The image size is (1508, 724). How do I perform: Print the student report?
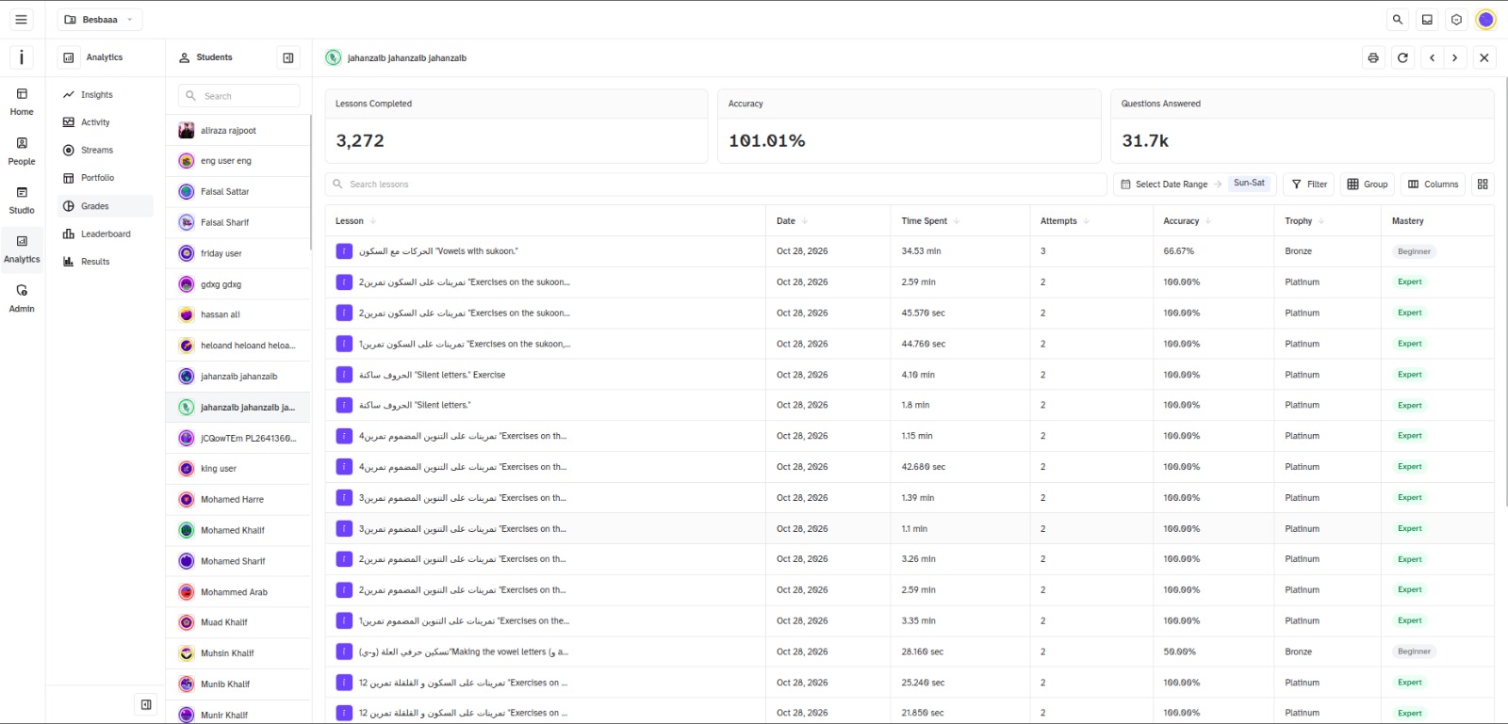[x=1373, y=57]
